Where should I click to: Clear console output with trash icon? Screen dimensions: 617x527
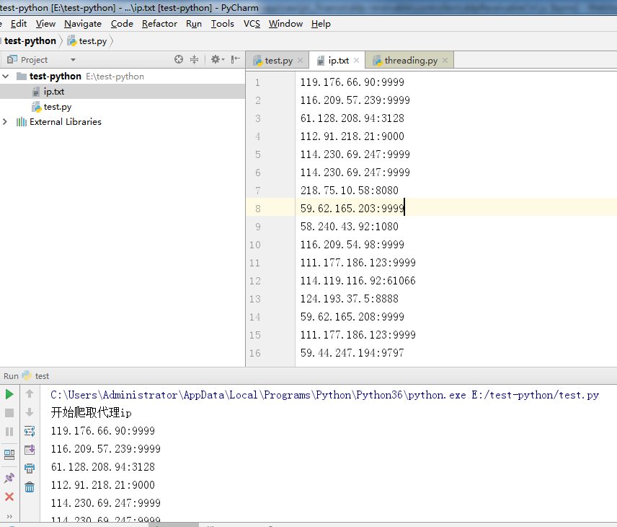pyautogui.click(x=29, y=487)
